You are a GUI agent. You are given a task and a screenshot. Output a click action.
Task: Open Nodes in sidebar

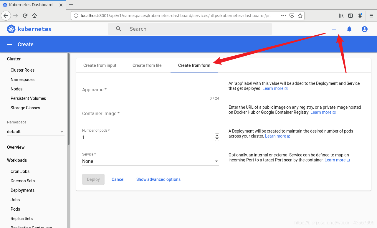click(16, 89)
